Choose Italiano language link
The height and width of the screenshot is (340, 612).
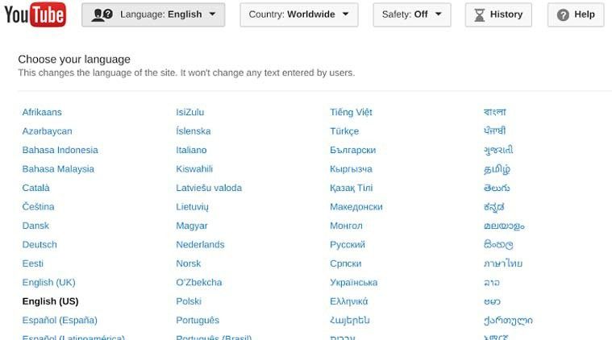[191, 150]
